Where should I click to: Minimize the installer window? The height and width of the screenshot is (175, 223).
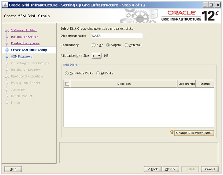click(x=205, y=5)
